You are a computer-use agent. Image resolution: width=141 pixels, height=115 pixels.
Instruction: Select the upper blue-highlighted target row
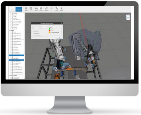click(16, 55)
